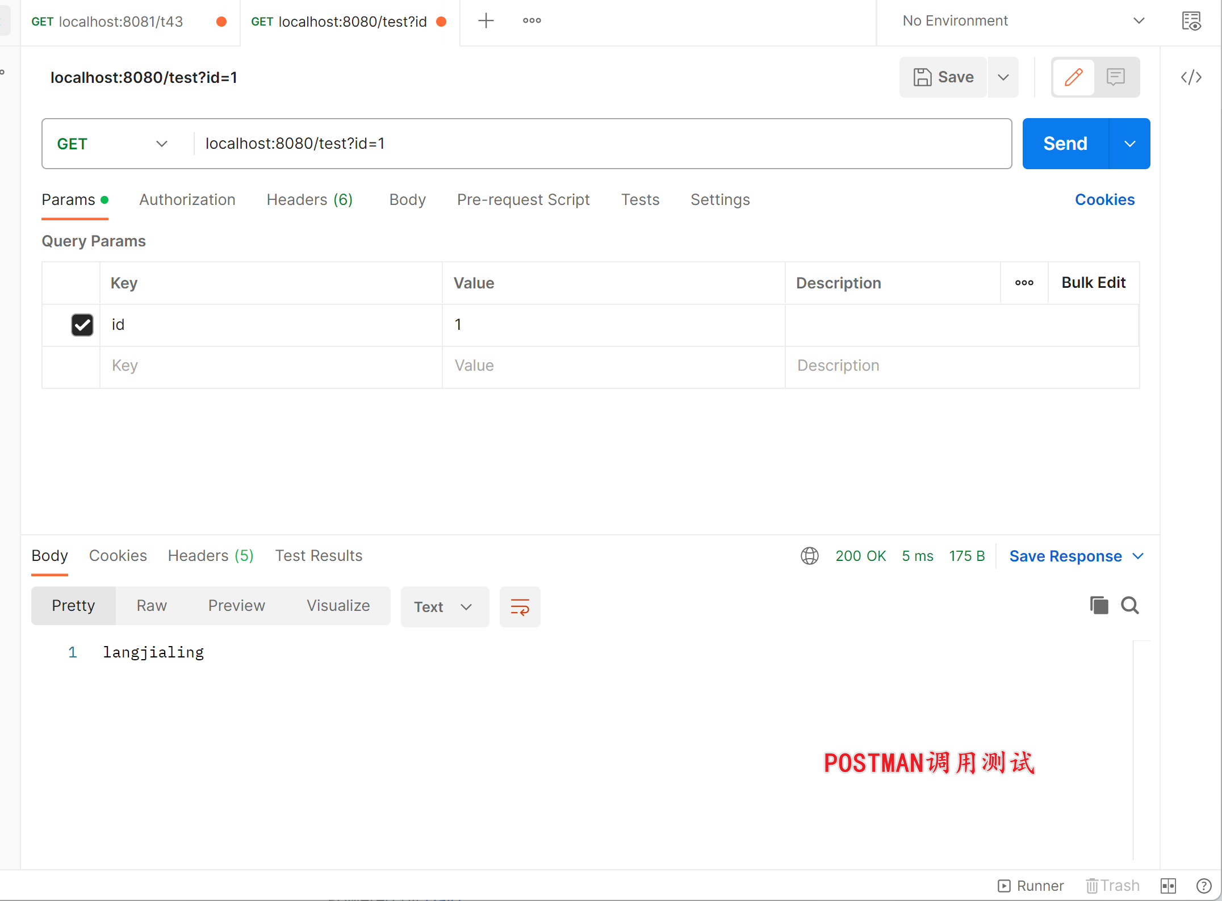
Task: Uncheck the id query parameter checkbox
Action: click(x=82, y=325)
